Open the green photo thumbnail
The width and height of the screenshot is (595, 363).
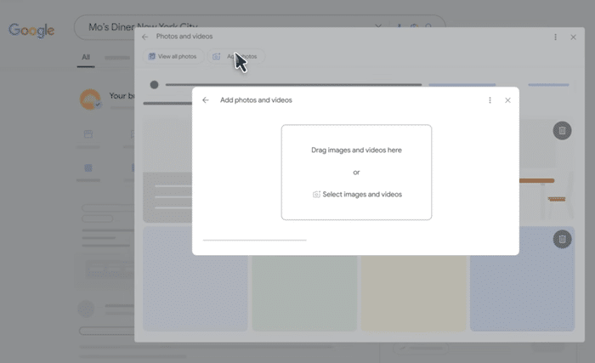[304, 292]
